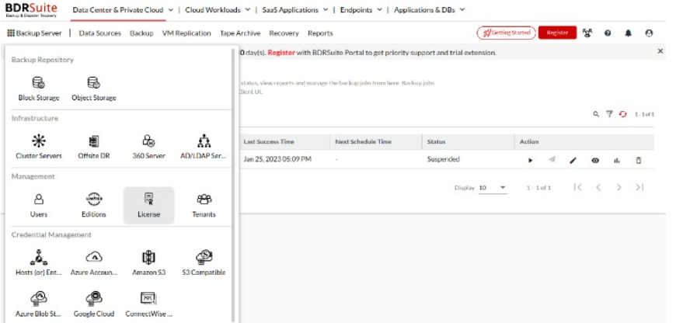Click the filter icon above the table
This screenshot has width=676, height=323.
pos(609,114)
